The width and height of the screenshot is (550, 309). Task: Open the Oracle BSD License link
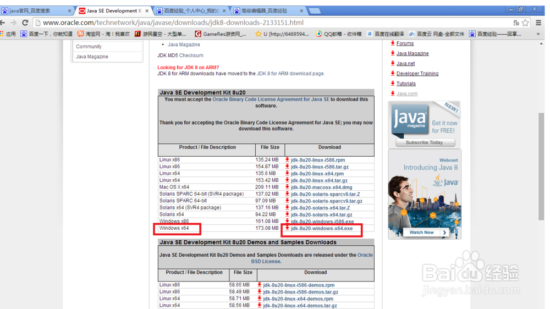pos(311,258)
